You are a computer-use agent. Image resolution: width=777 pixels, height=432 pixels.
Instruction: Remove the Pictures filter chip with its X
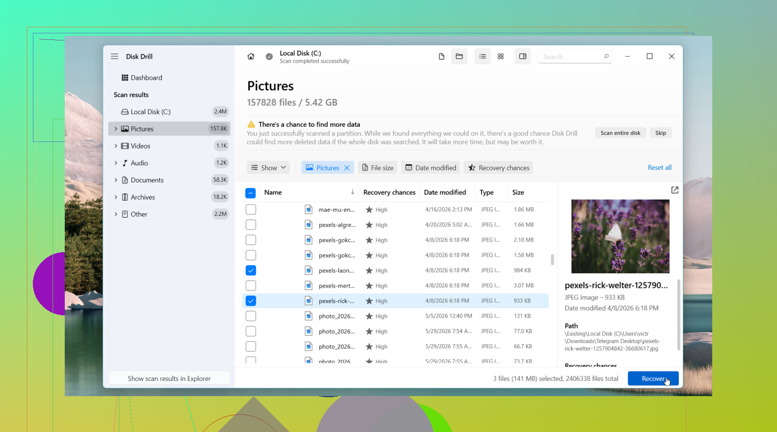(347, 168)
